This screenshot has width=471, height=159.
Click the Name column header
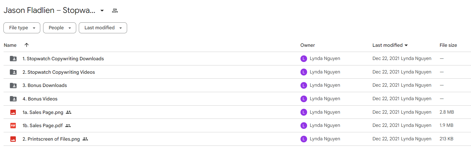click(10, 45)
